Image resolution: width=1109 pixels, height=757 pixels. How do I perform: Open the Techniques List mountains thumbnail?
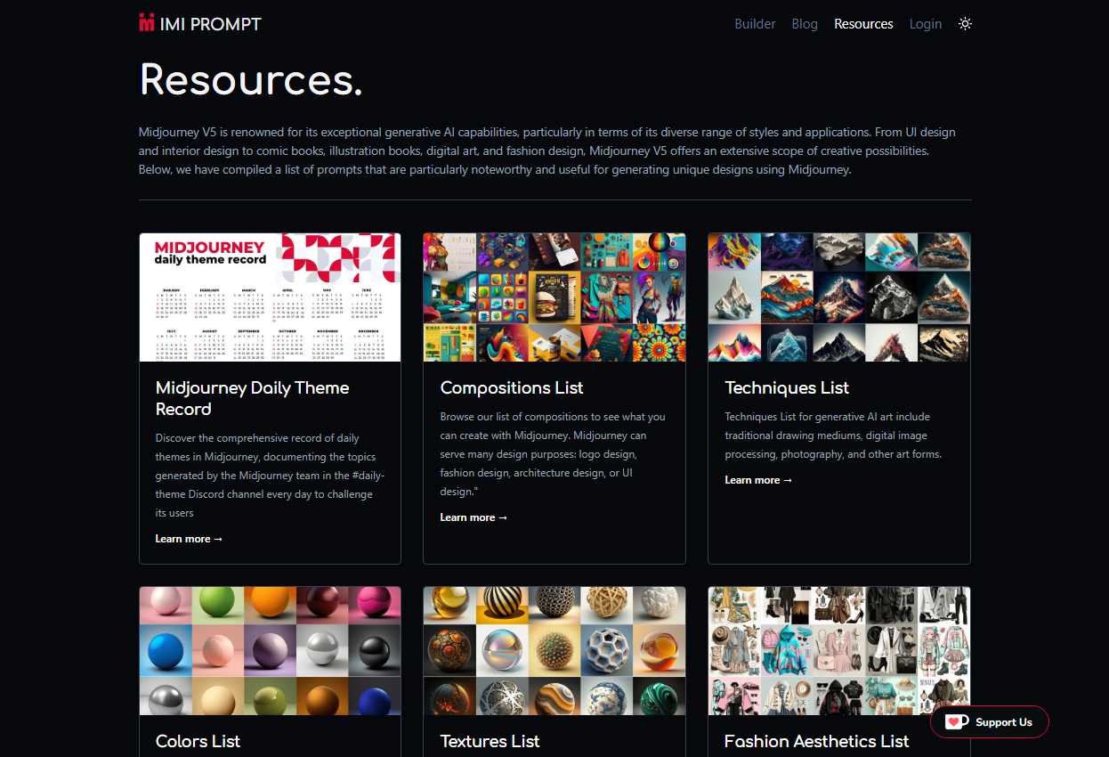pyautogui.click(x=838, y=297)
